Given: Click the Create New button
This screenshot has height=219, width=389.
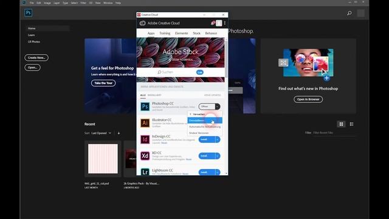Looking at the screenshot, I should pos(36,58).
